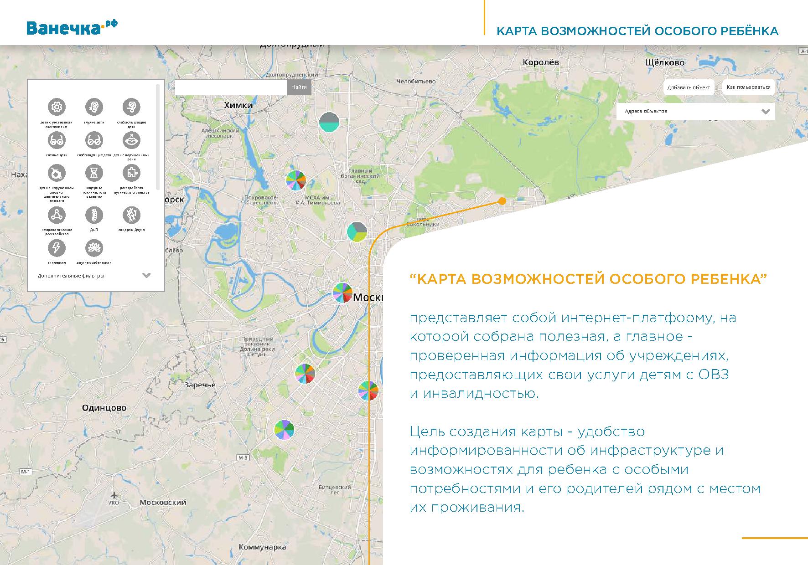Click the teal-gray map cluster near Химки
This screenshot has width=808, height=565.
pos(329,122)
